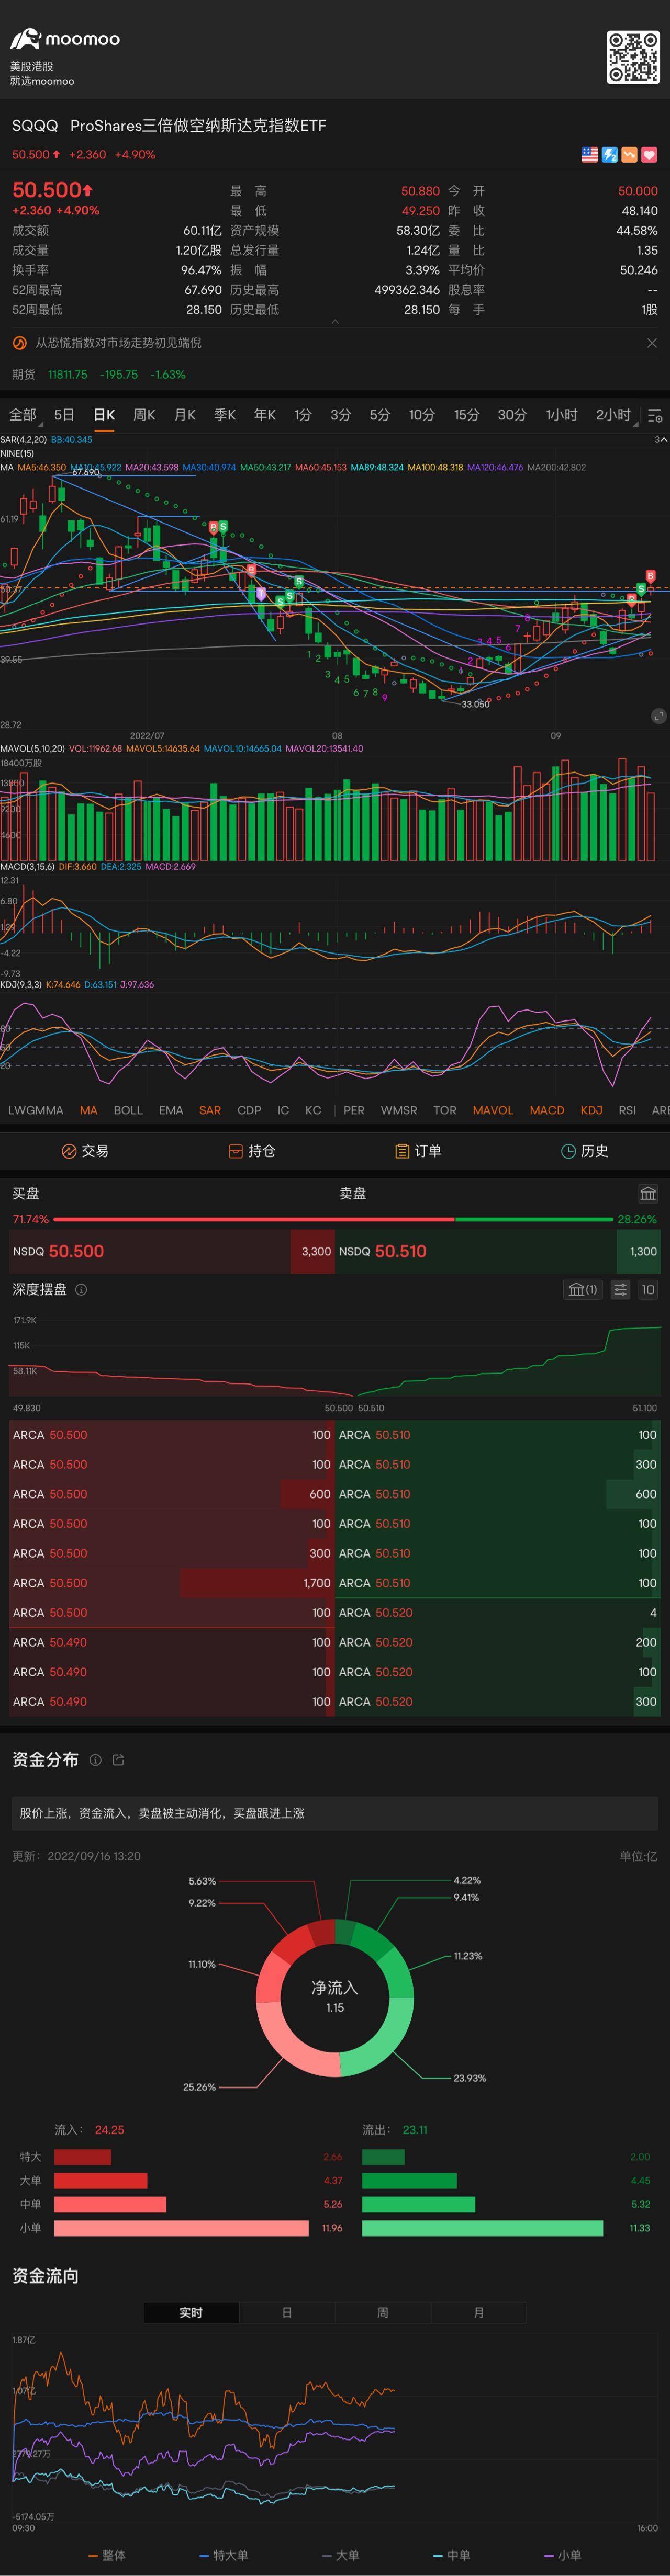Open the exchange filter (1) button
670x2576 pixels.
click(583, 1290)
